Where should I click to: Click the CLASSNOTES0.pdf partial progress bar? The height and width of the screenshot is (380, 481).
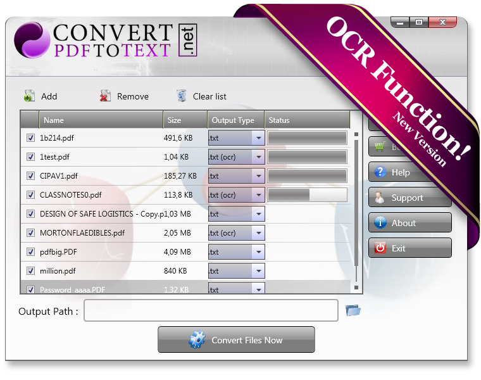click(x=307, y=195)
